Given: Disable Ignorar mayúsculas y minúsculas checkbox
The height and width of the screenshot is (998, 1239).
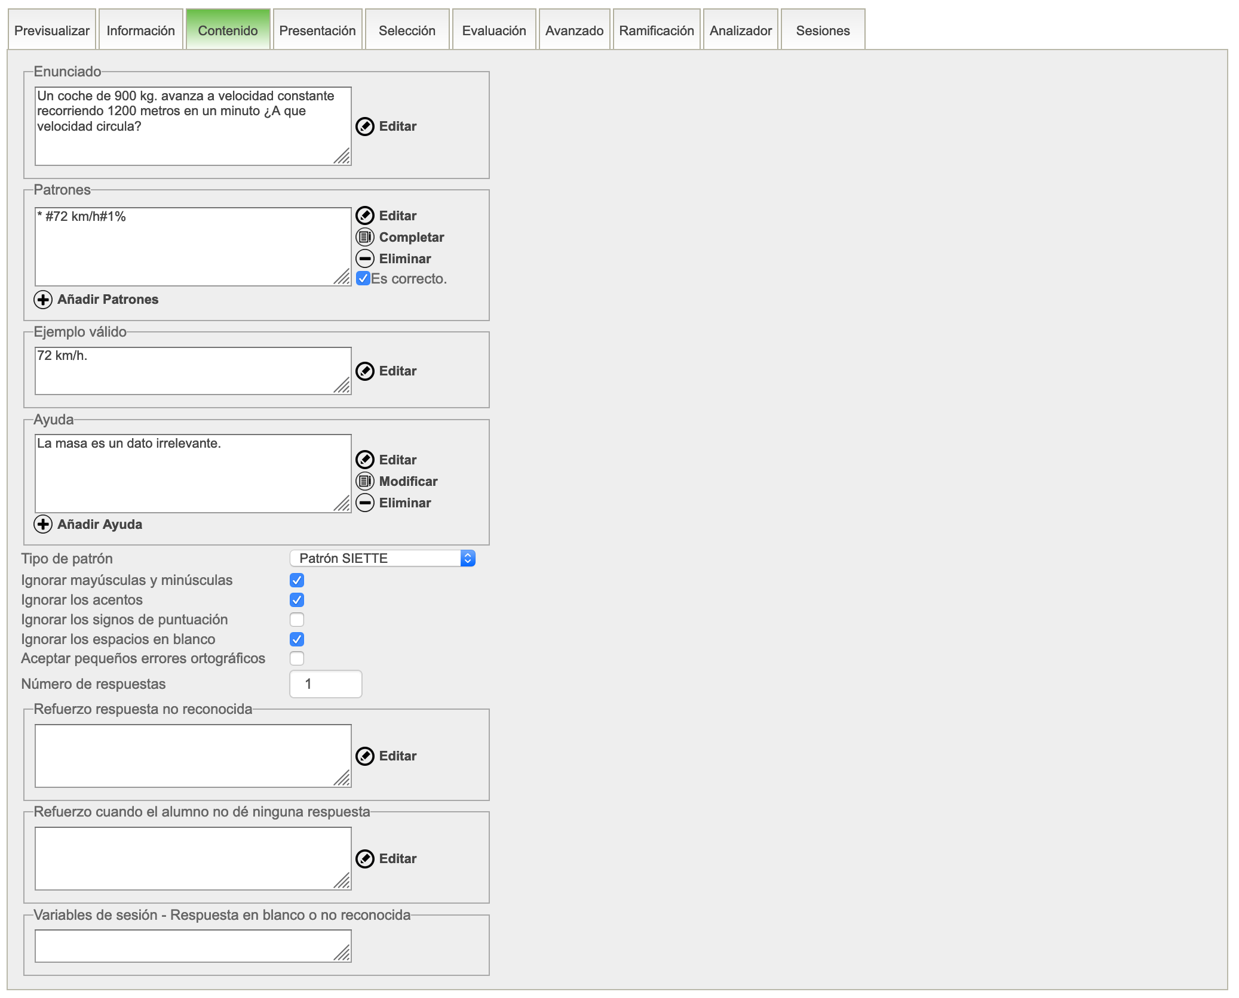Looking at the screenshot, I should pos(297,580).
